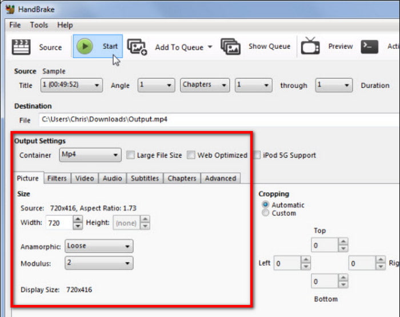
Task: Click the Add To Queue label
Action: click(x=179, y=47)
